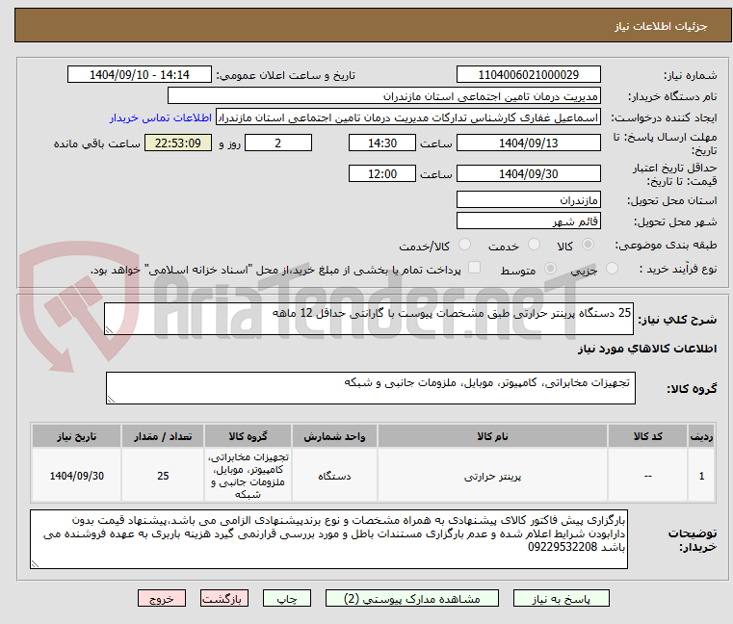Select the خدمت radio button
This screenshot has height=624, width=733.
[x=534, y=245]
